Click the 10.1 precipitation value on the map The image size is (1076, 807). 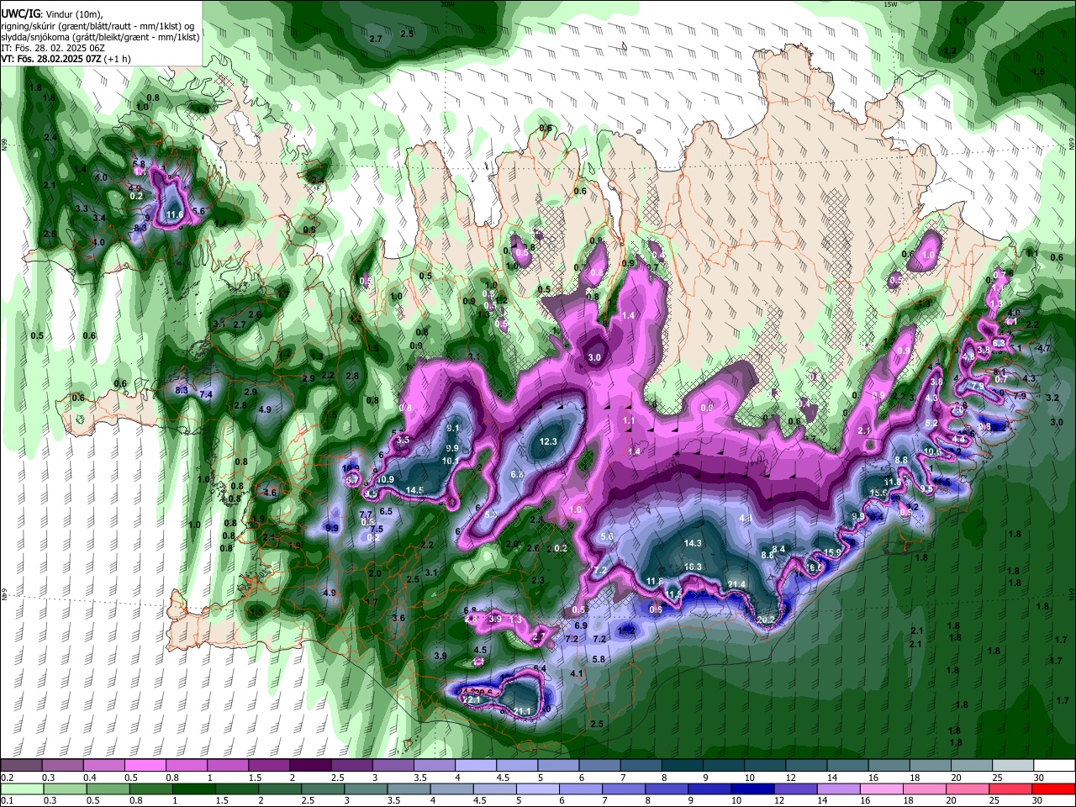click(451, 461)
